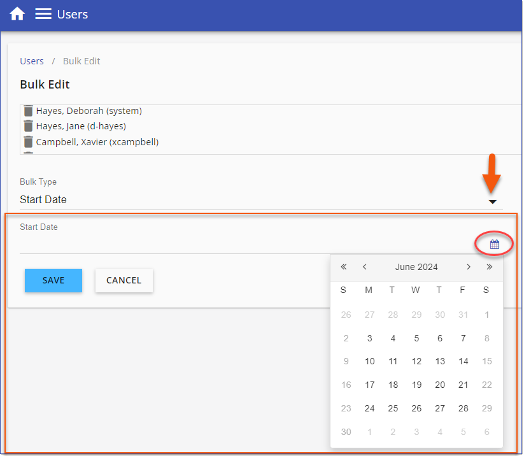The height and width of the screenshot is (456, 524).
Task: Open the Start Date calendar picker icon
Action: click(x=495, y=245)
